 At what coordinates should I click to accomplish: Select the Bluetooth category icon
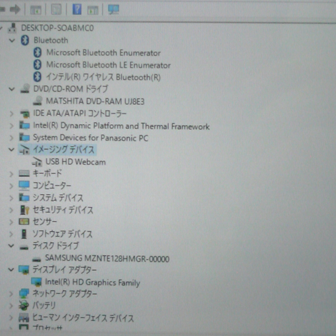[x=25, y=40]
